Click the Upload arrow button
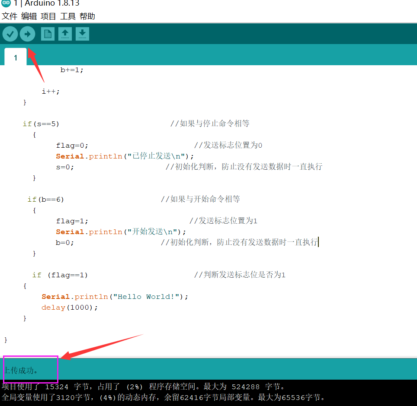 [x=27, y=34]
